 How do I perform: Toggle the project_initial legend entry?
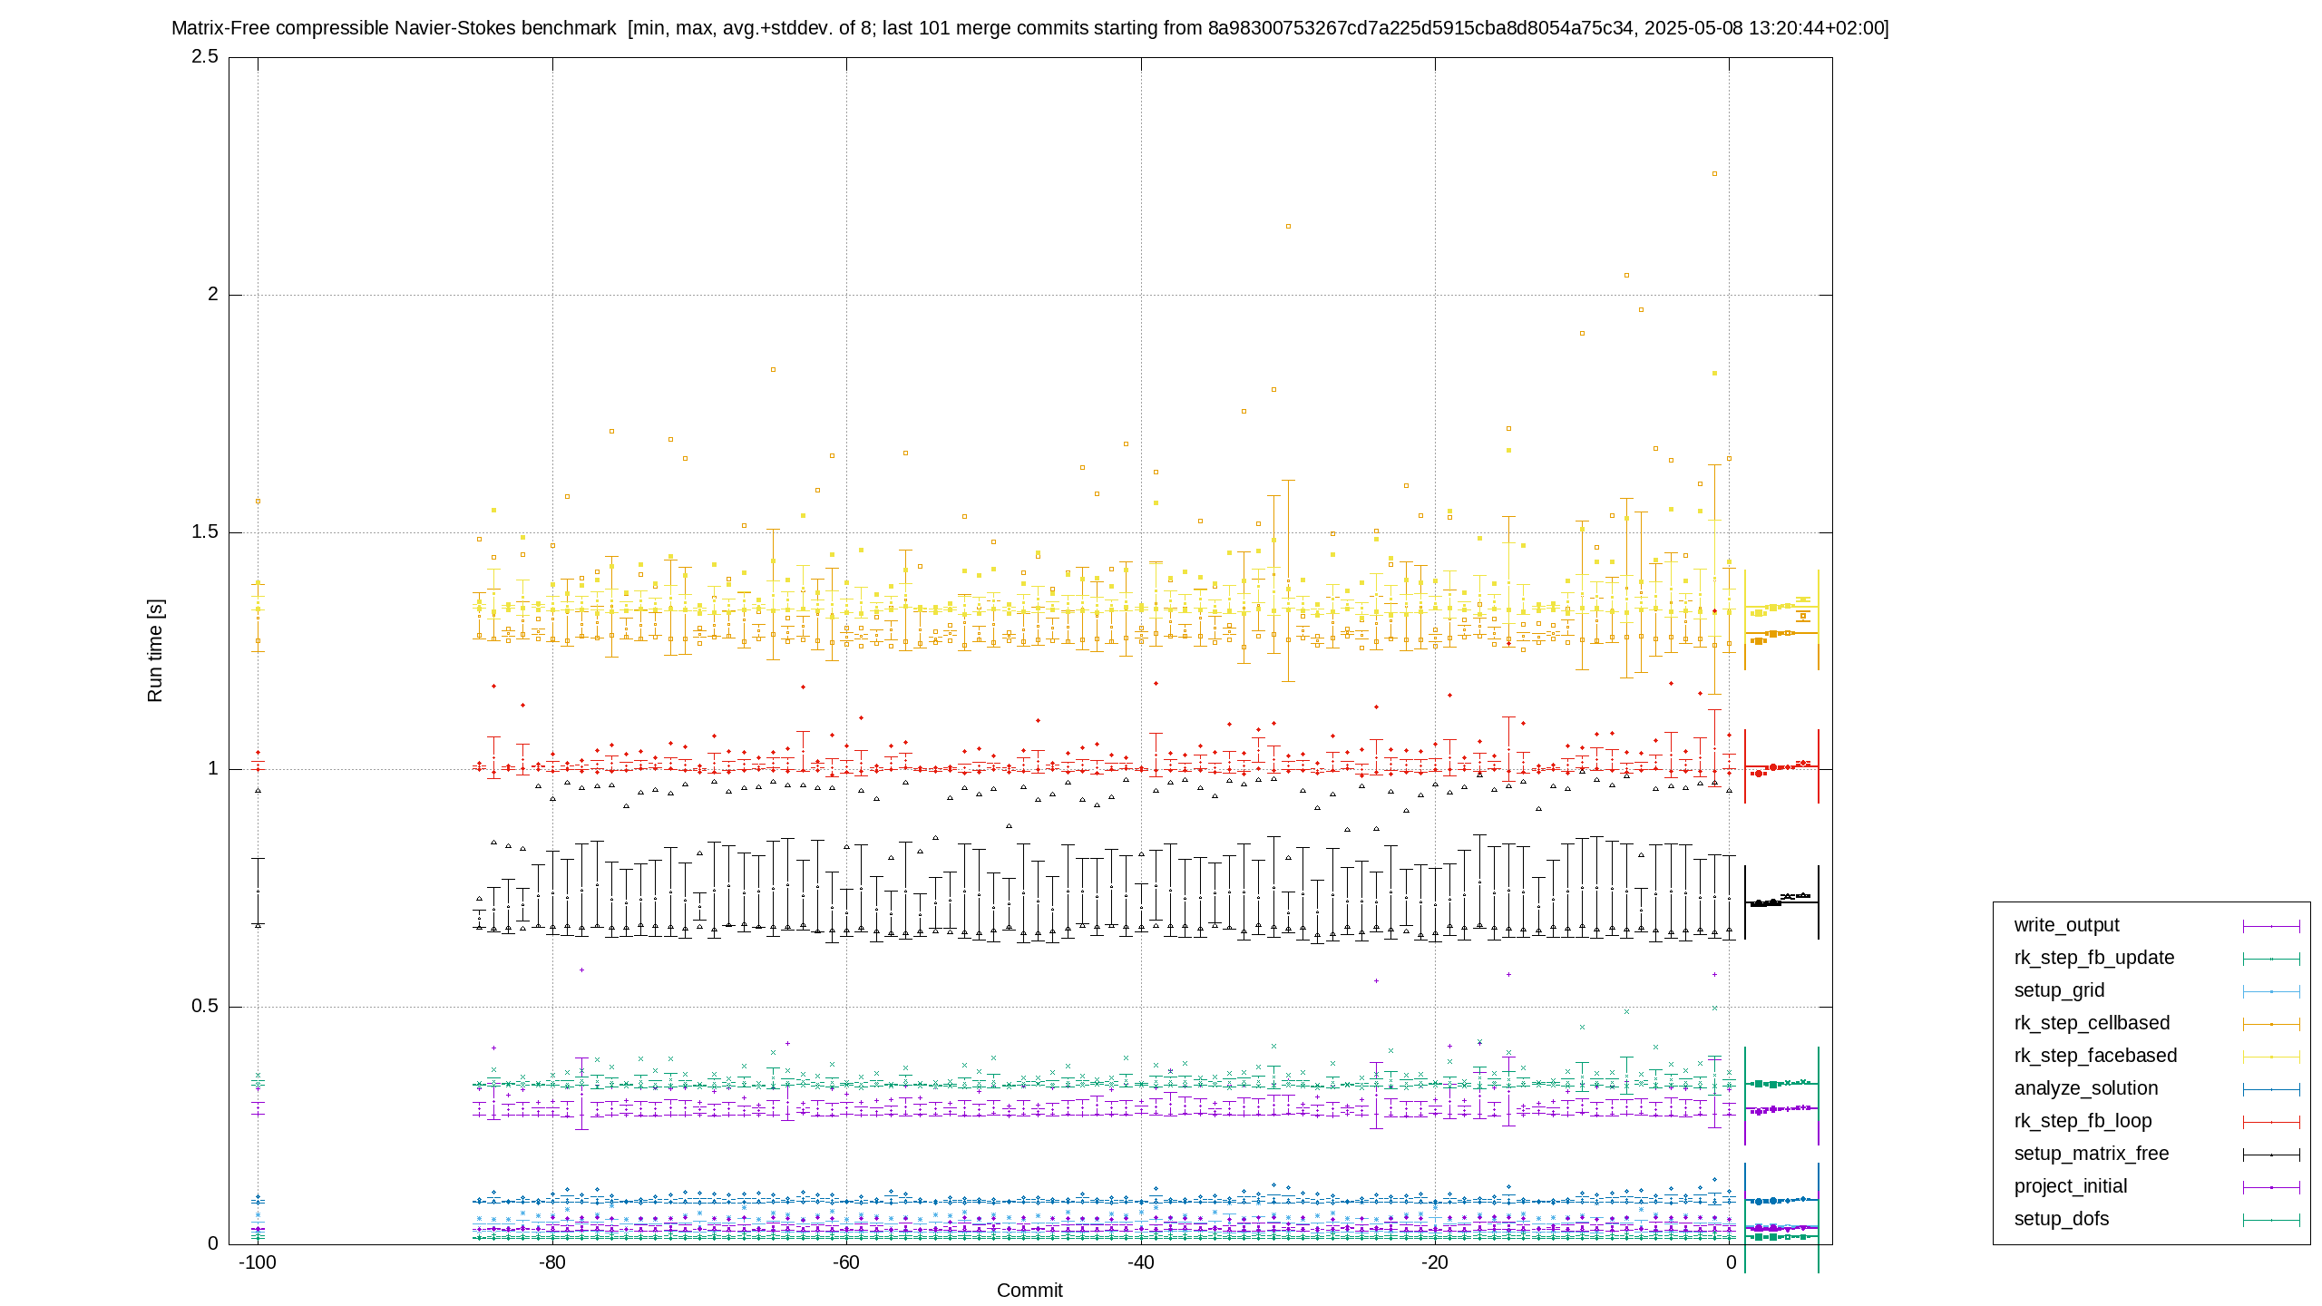(x=2070, y=1186)
